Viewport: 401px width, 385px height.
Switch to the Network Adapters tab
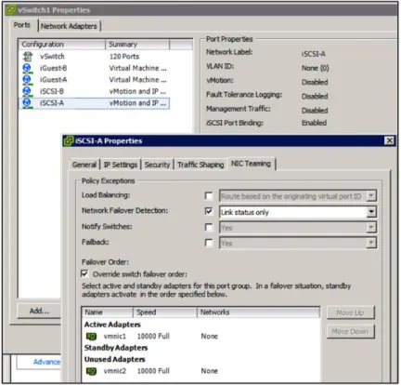click(x=69, y=26)
